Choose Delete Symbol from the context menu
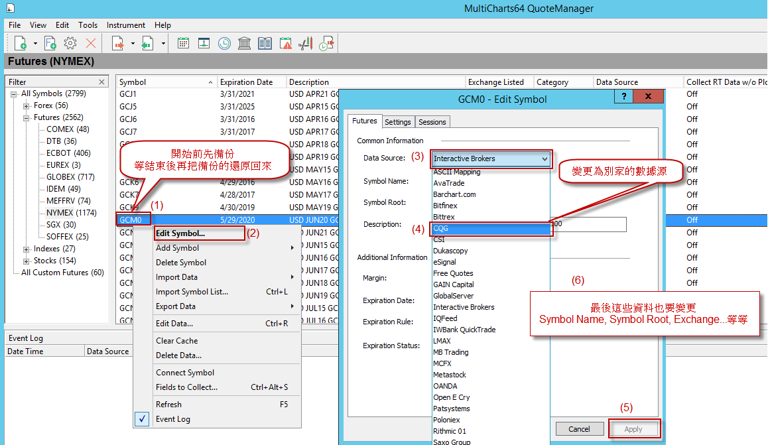This screenshot has width=768, height=445. tap(181, 263)
